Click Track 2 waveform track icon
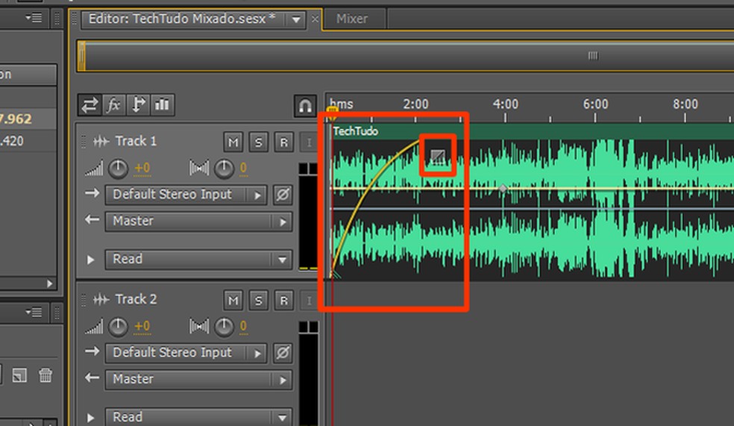This screenshot has height=426, width=734. click(x=101, y=299)
